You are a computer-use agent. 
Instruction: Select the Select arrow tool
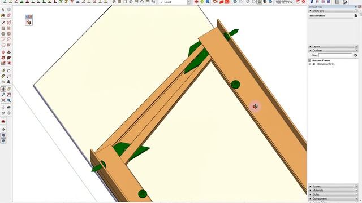3,10
